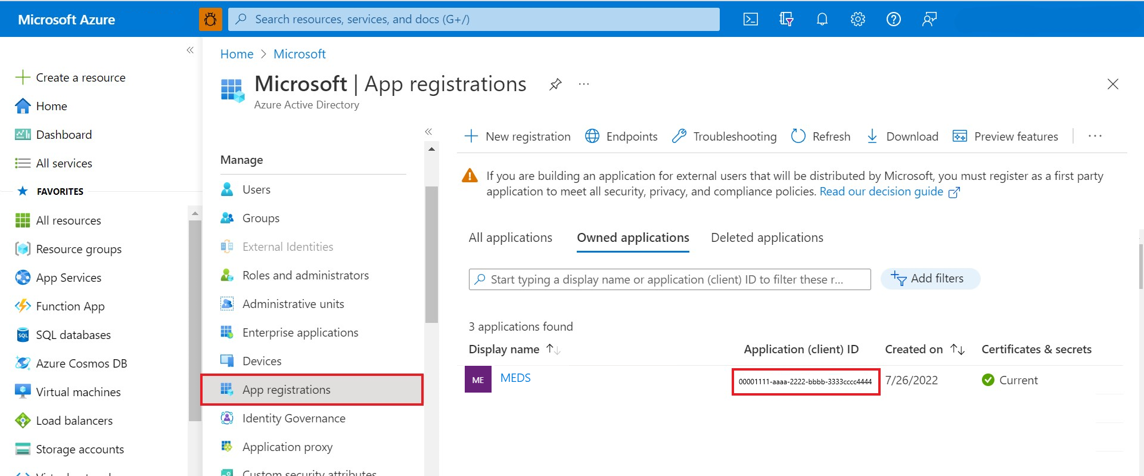This screenshot has width=1144, height=476.
Task: Collapse the left portal sidebar
Action: tap(190, 50)
